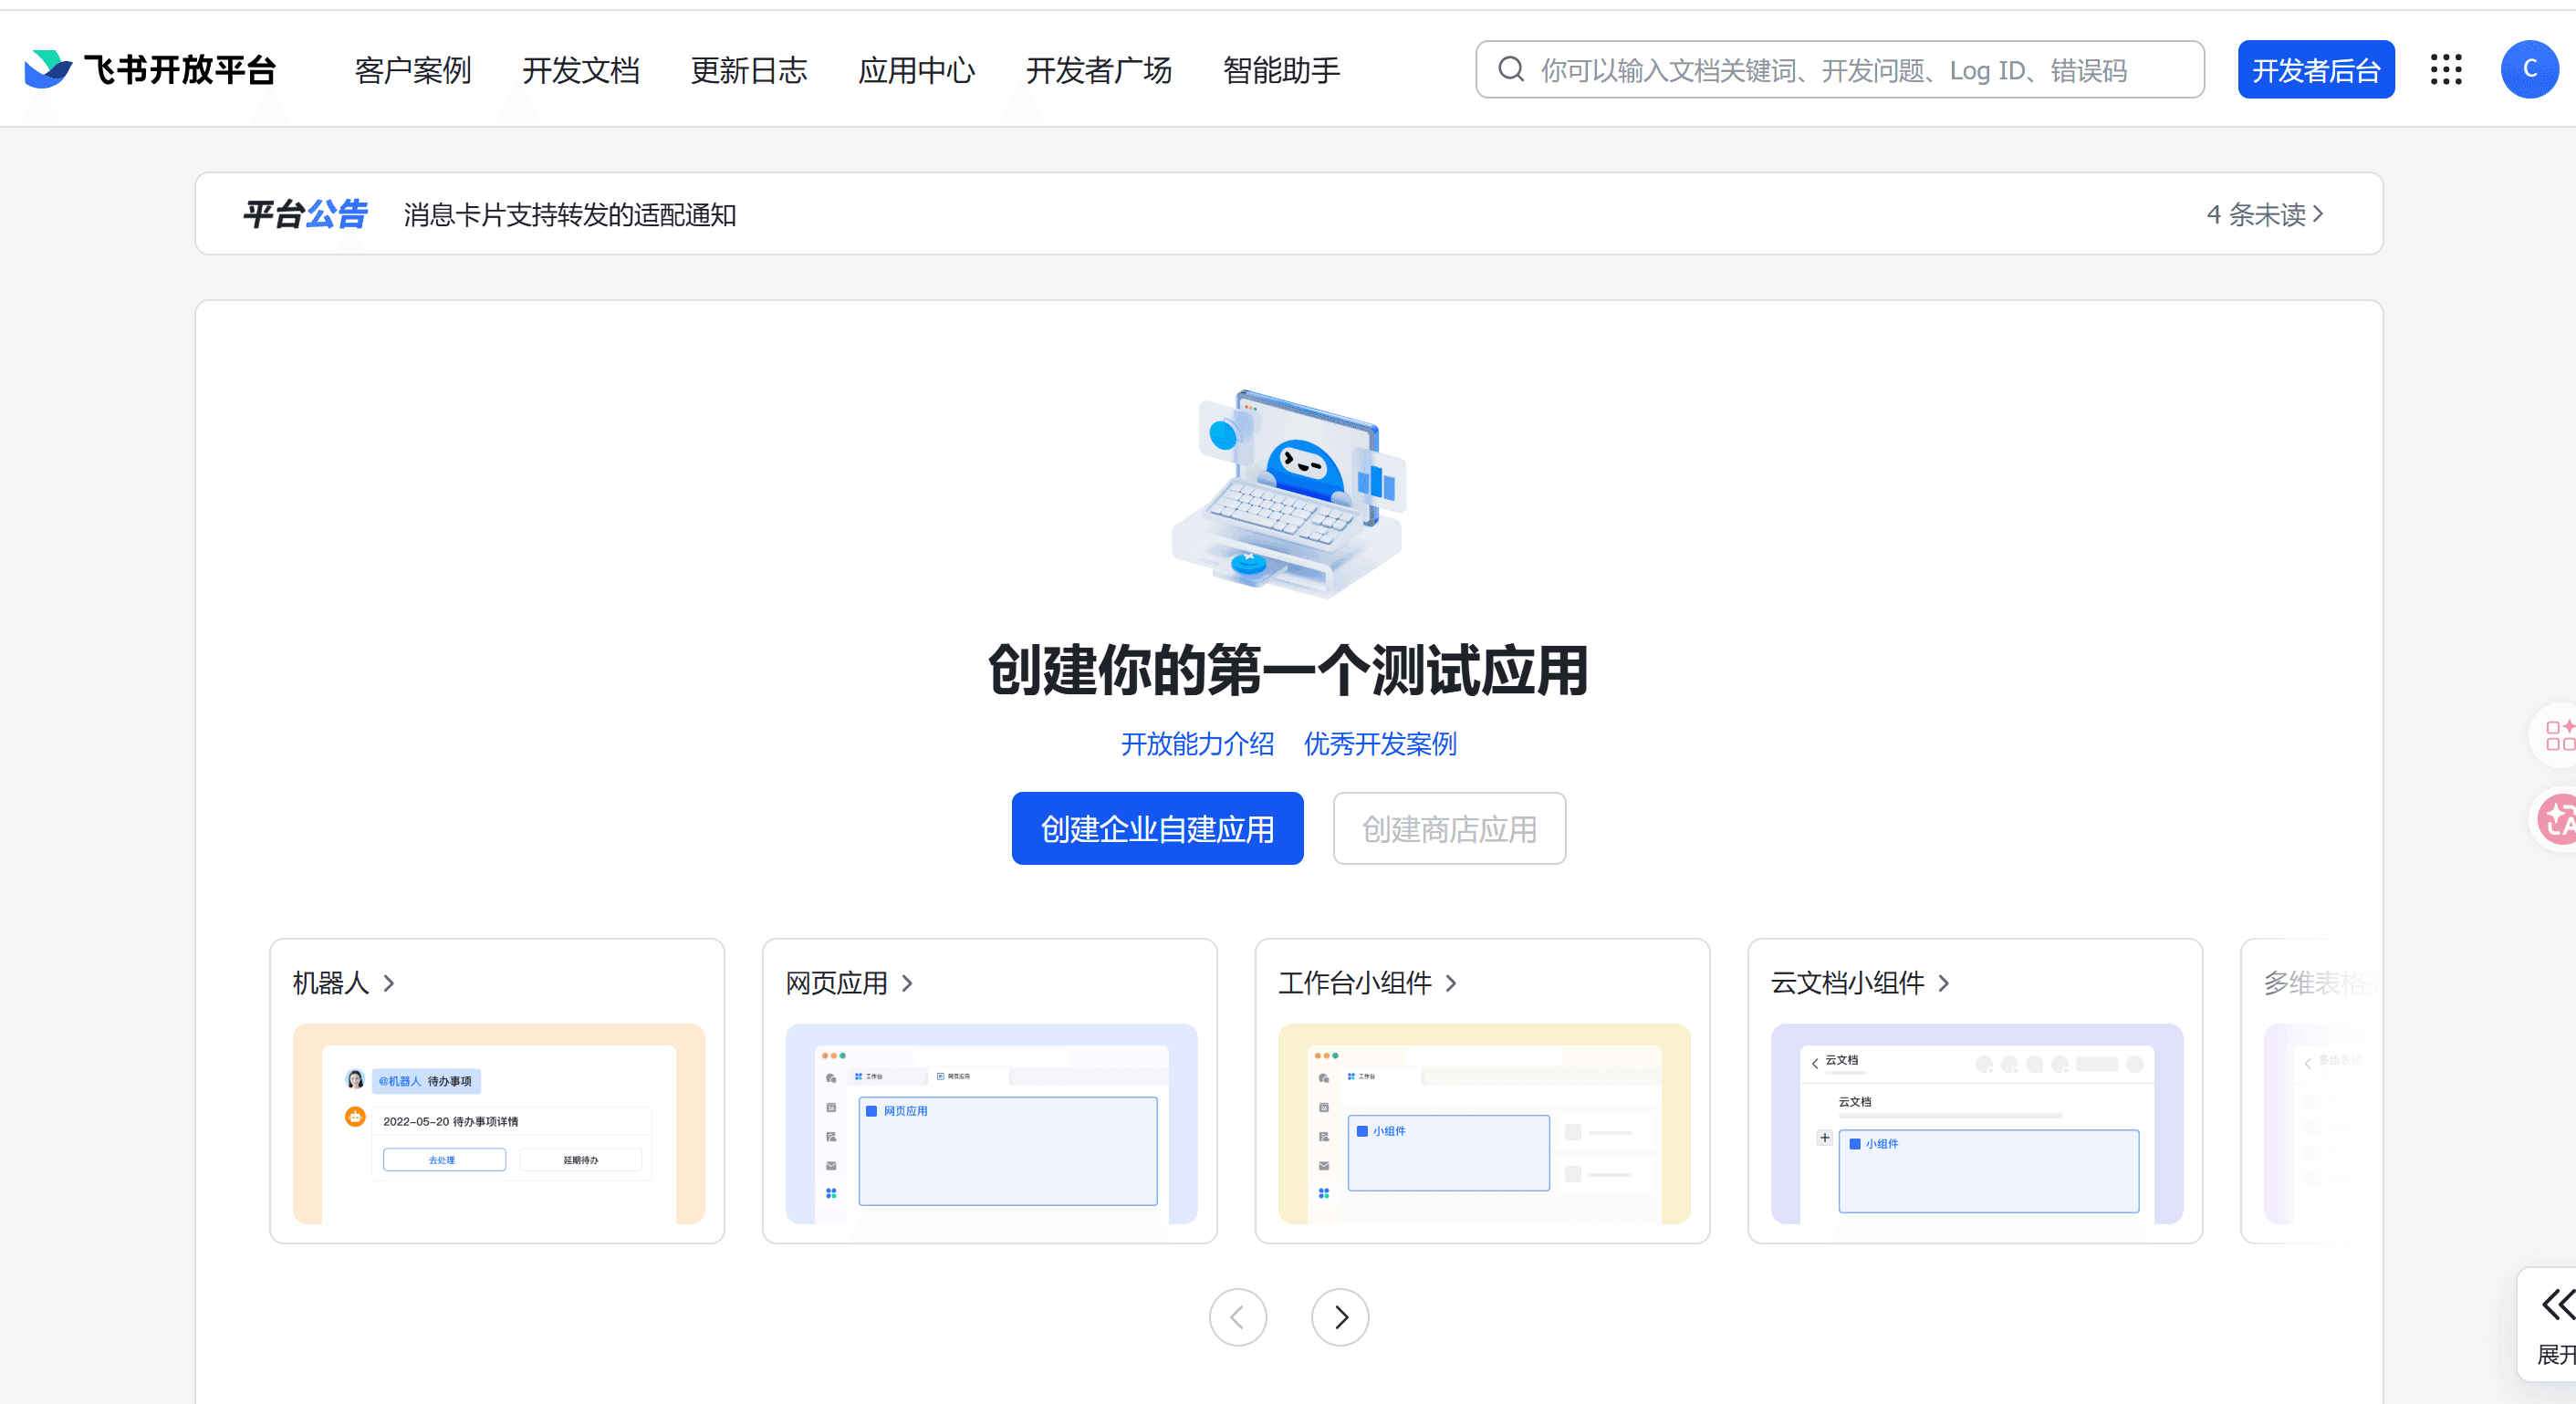Open 智能助手 menu item
2576x1404 pixels.
1281,70
